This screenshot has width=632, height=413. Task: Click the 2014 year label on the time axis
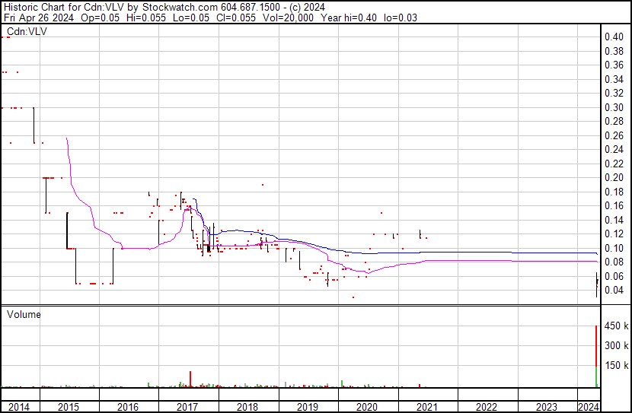(19, 407)
